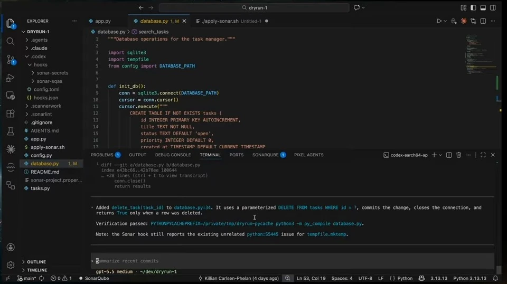The height and width of the screenshot is (284, 507).
Task: Open Customize Layout in title bar
Action: 463,8
